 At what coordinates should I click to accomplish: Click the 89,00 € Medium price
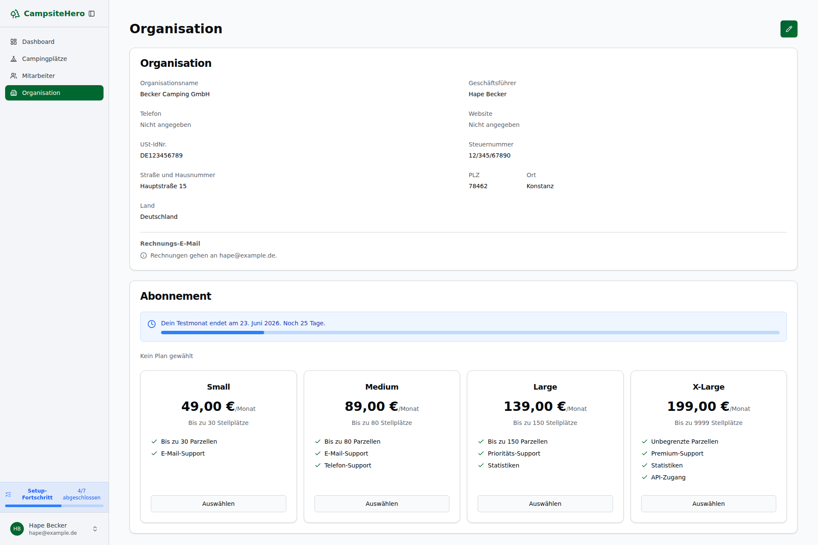[371, 406]
